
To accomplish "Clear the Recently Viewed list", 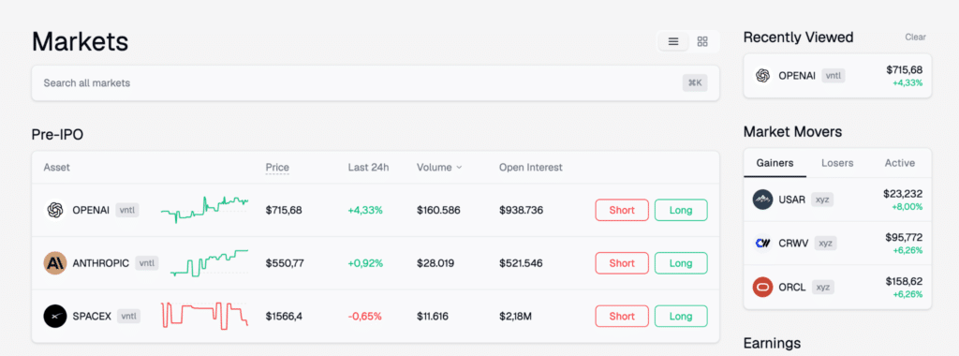I will (x=915, y=37).
